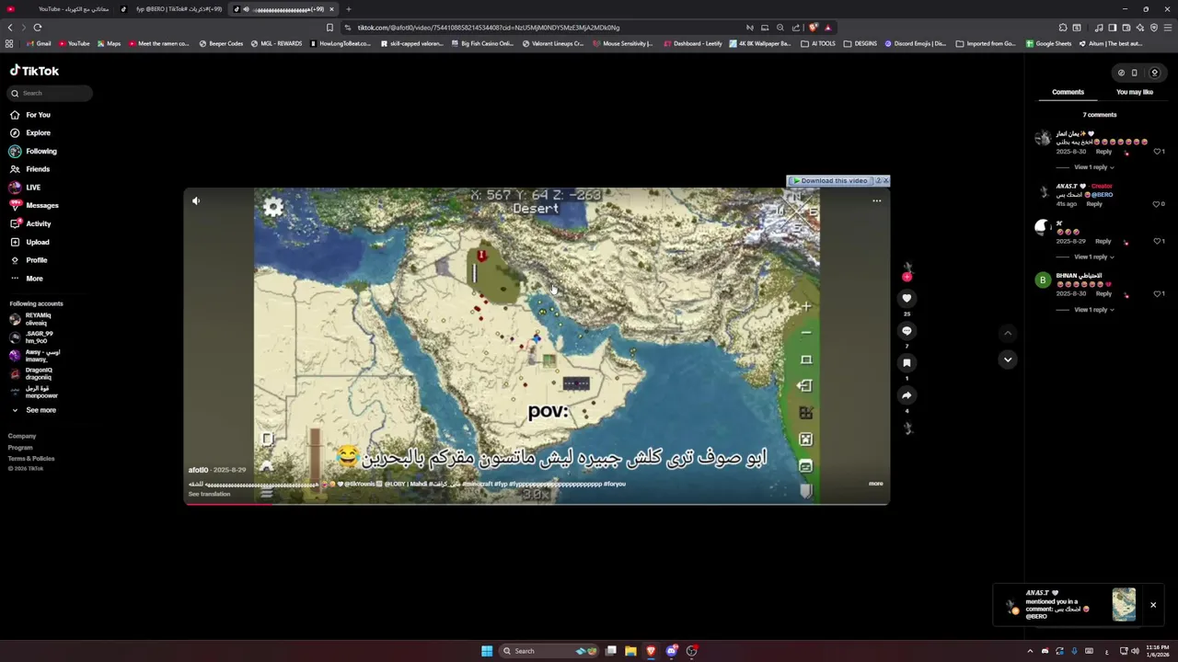Open the Explore page
1178x662 pixels.
point(29,133)
